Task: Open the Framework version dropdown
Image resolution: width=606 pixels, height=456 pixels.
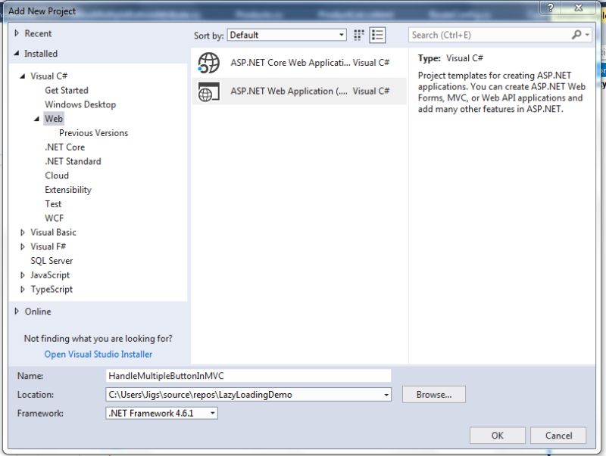Action: pos(213,413)
